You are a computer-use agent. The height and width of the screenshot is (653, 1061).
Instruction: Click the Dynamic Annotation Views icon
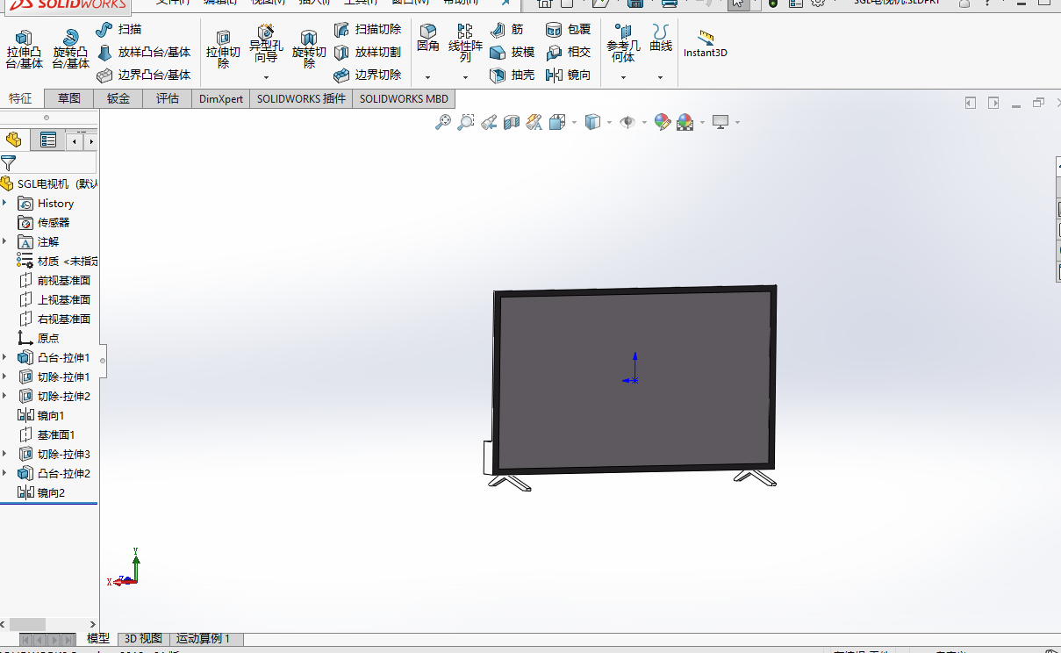534,123
